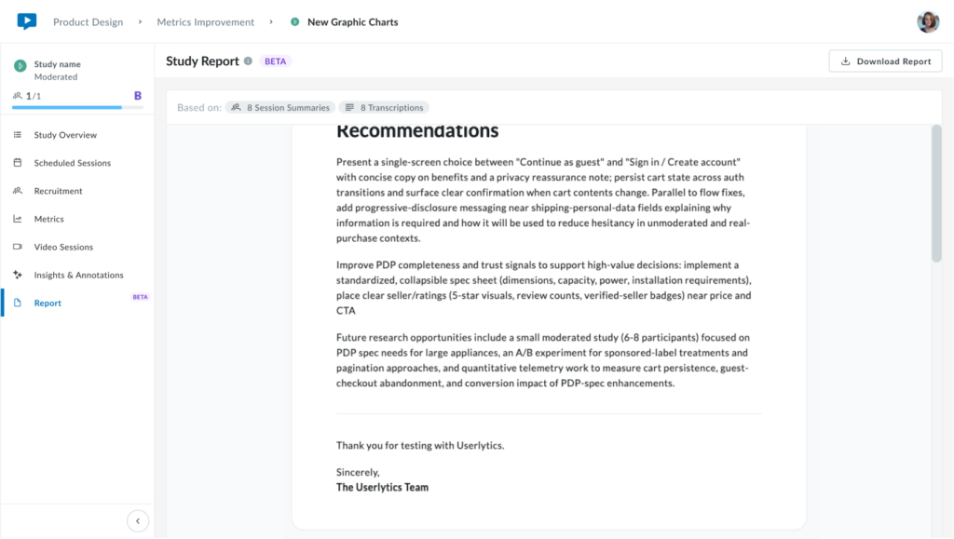The width and height of the screenshot is (954, 539).
Task: Click the Recruitment people icon
Action: click(18, 190)
